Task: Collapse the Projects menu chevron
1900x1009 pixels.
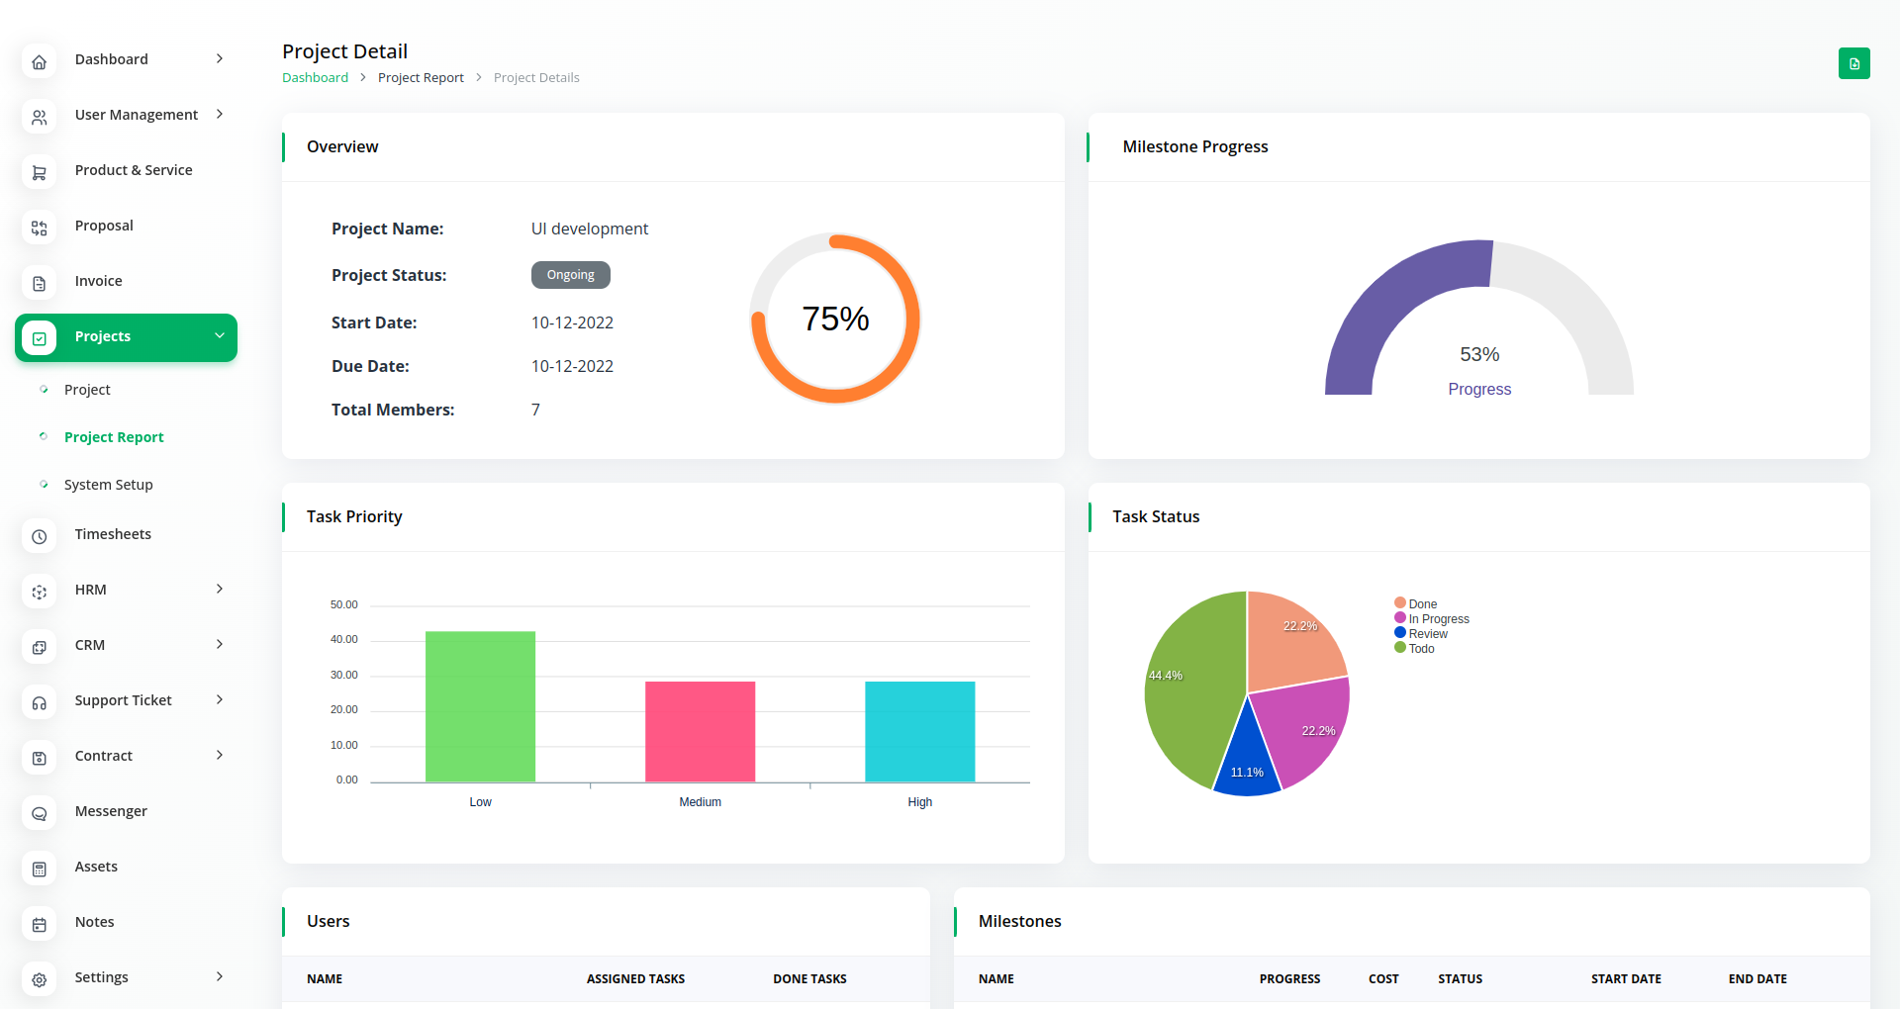Action: pyautogui.click(x=220, y=336)
